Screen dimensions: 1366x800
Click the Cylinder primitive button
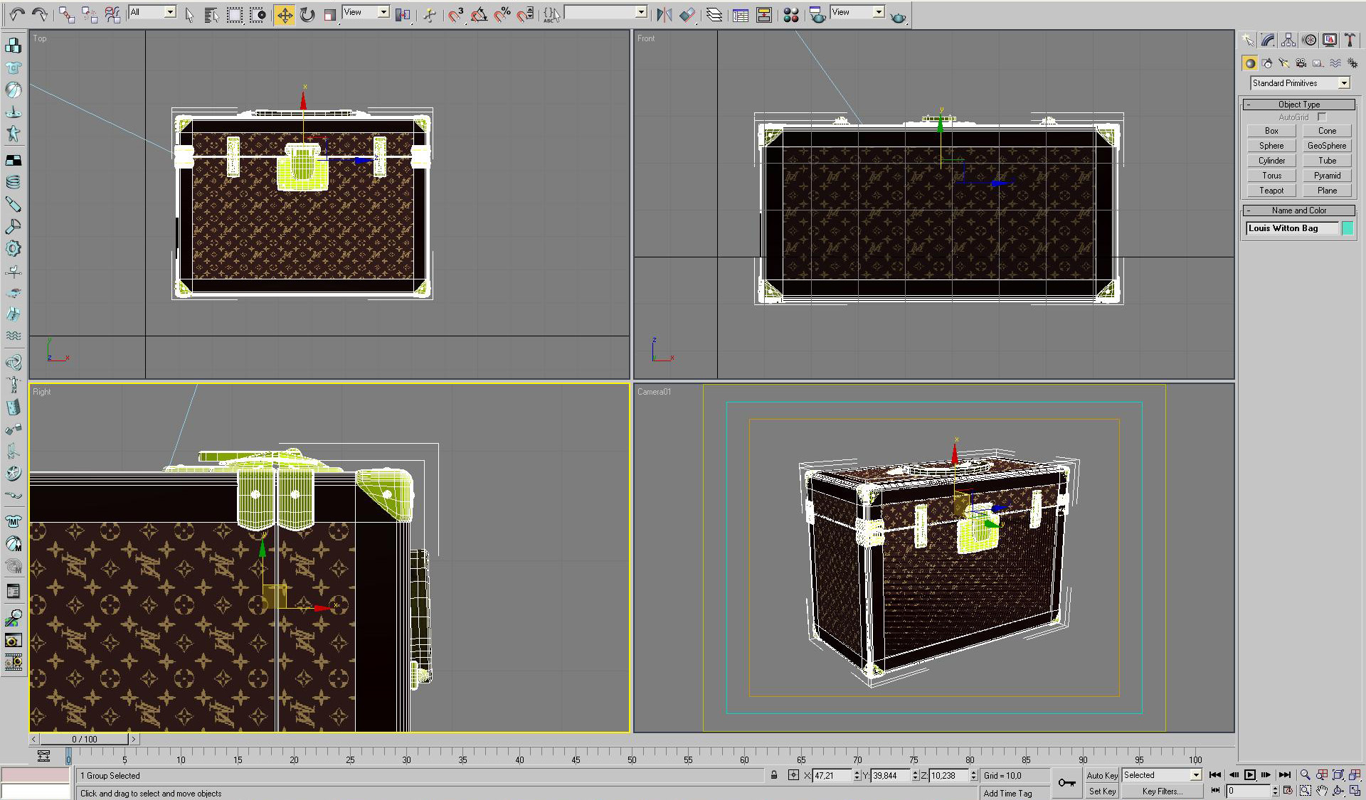(x=1271, y=161)
